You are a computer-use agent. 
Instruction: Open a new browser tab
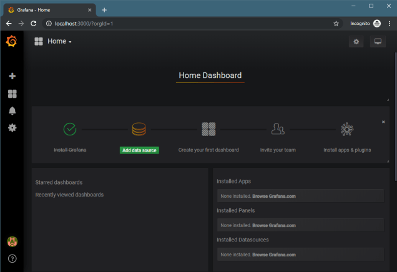[x=104, y=10]
